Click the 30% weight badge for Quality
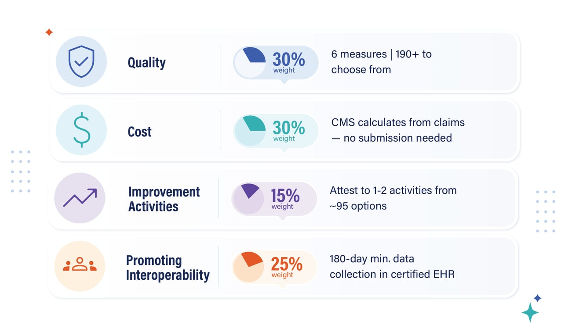Image resolution: width=568 pixels, height=328 pixels. coord(276,63)
